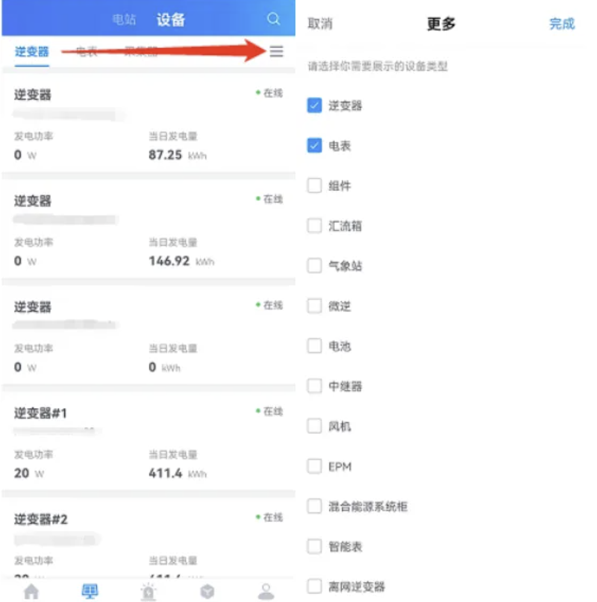Viewport: 597px width, 602px height.
Task: Switch to the 电站 header tab
Action: click(x=124, y=19)
